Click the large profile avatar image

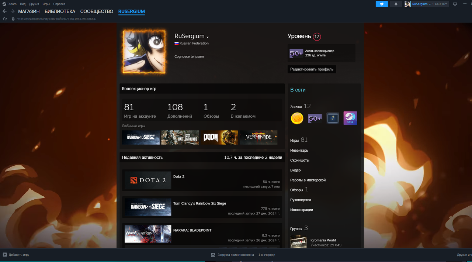(144, 52)
